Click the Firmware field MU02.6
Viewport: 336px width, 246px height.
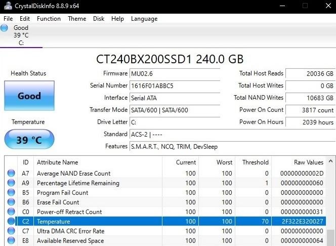(175, 74)
